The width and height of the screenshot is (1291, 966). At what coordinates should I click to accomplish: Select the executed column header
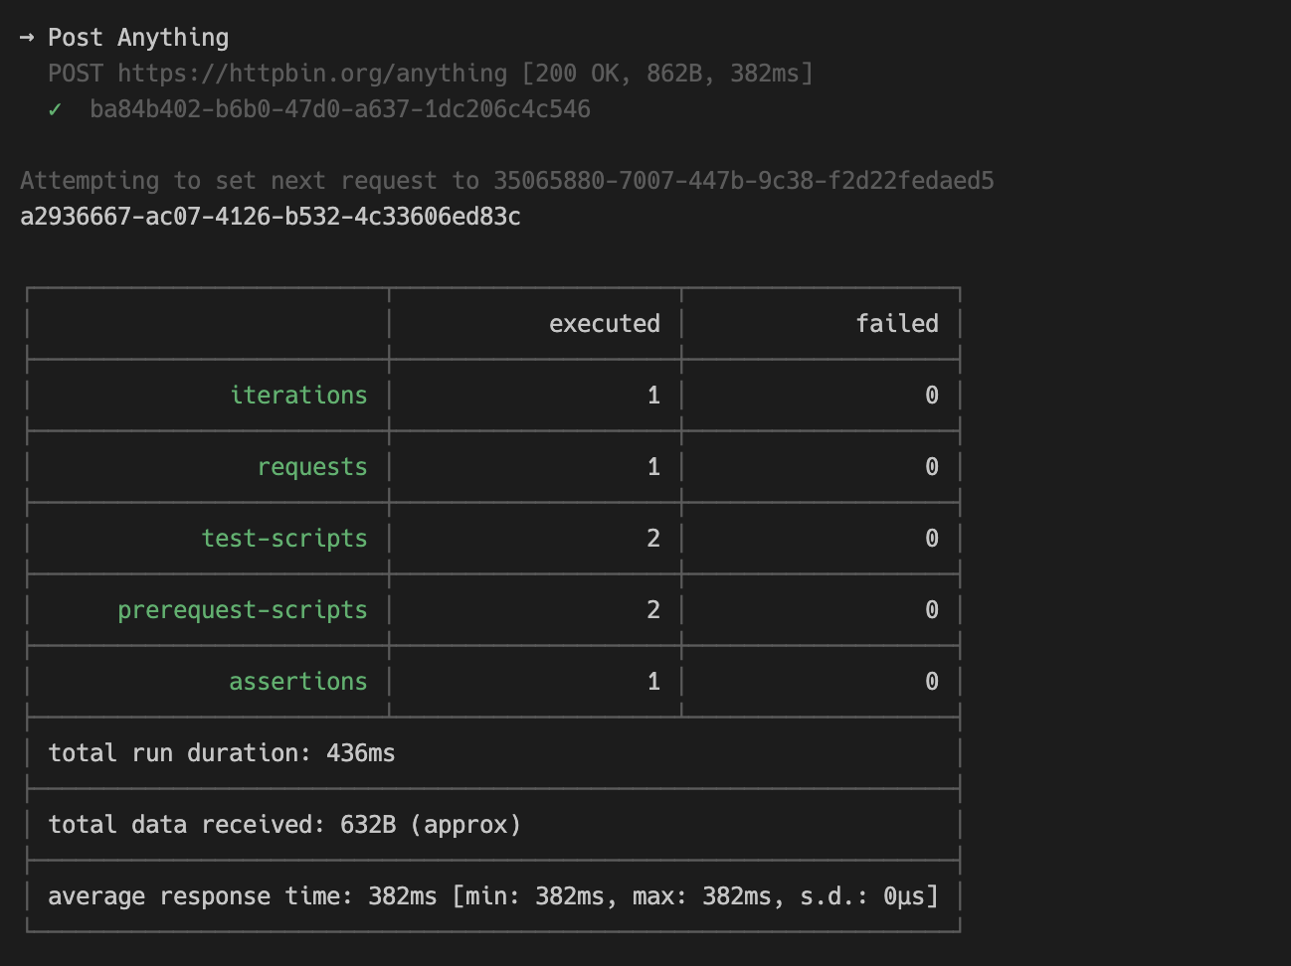point(604,323)
